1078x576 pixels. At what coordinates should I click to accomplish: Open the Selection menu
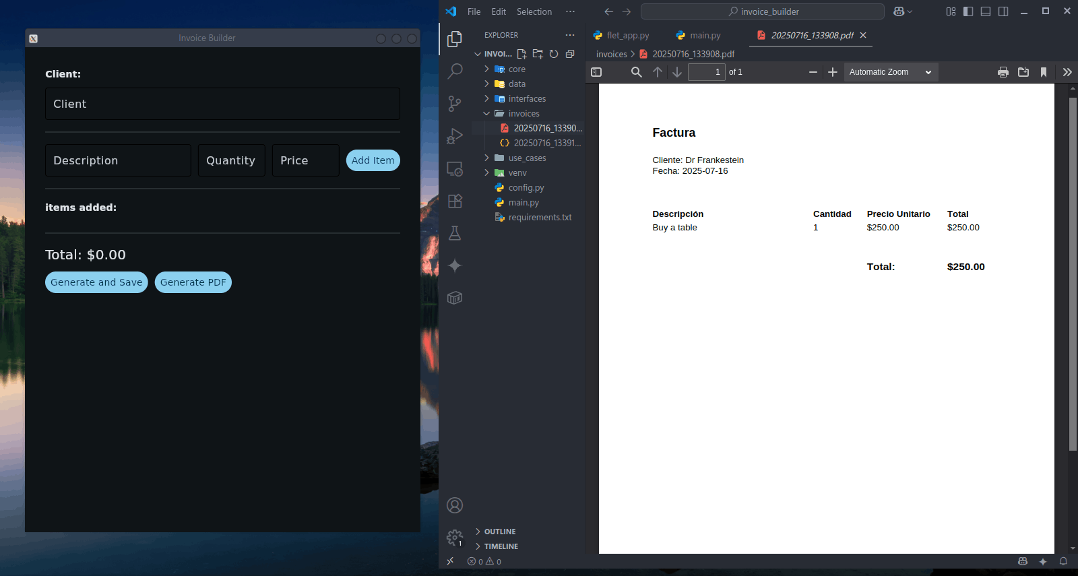click(534, 11)
